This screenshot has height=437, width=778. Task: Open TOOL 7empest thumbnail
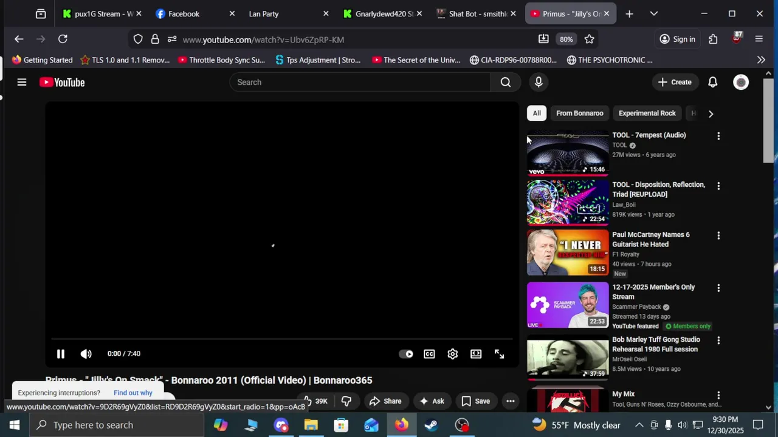pos(568,153)
